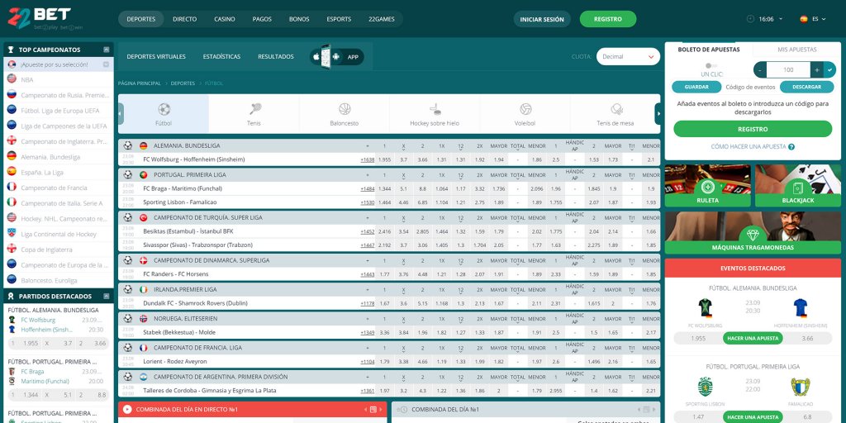
Task: Toggle the Un Clic betting switch
Action: [710, 65]
